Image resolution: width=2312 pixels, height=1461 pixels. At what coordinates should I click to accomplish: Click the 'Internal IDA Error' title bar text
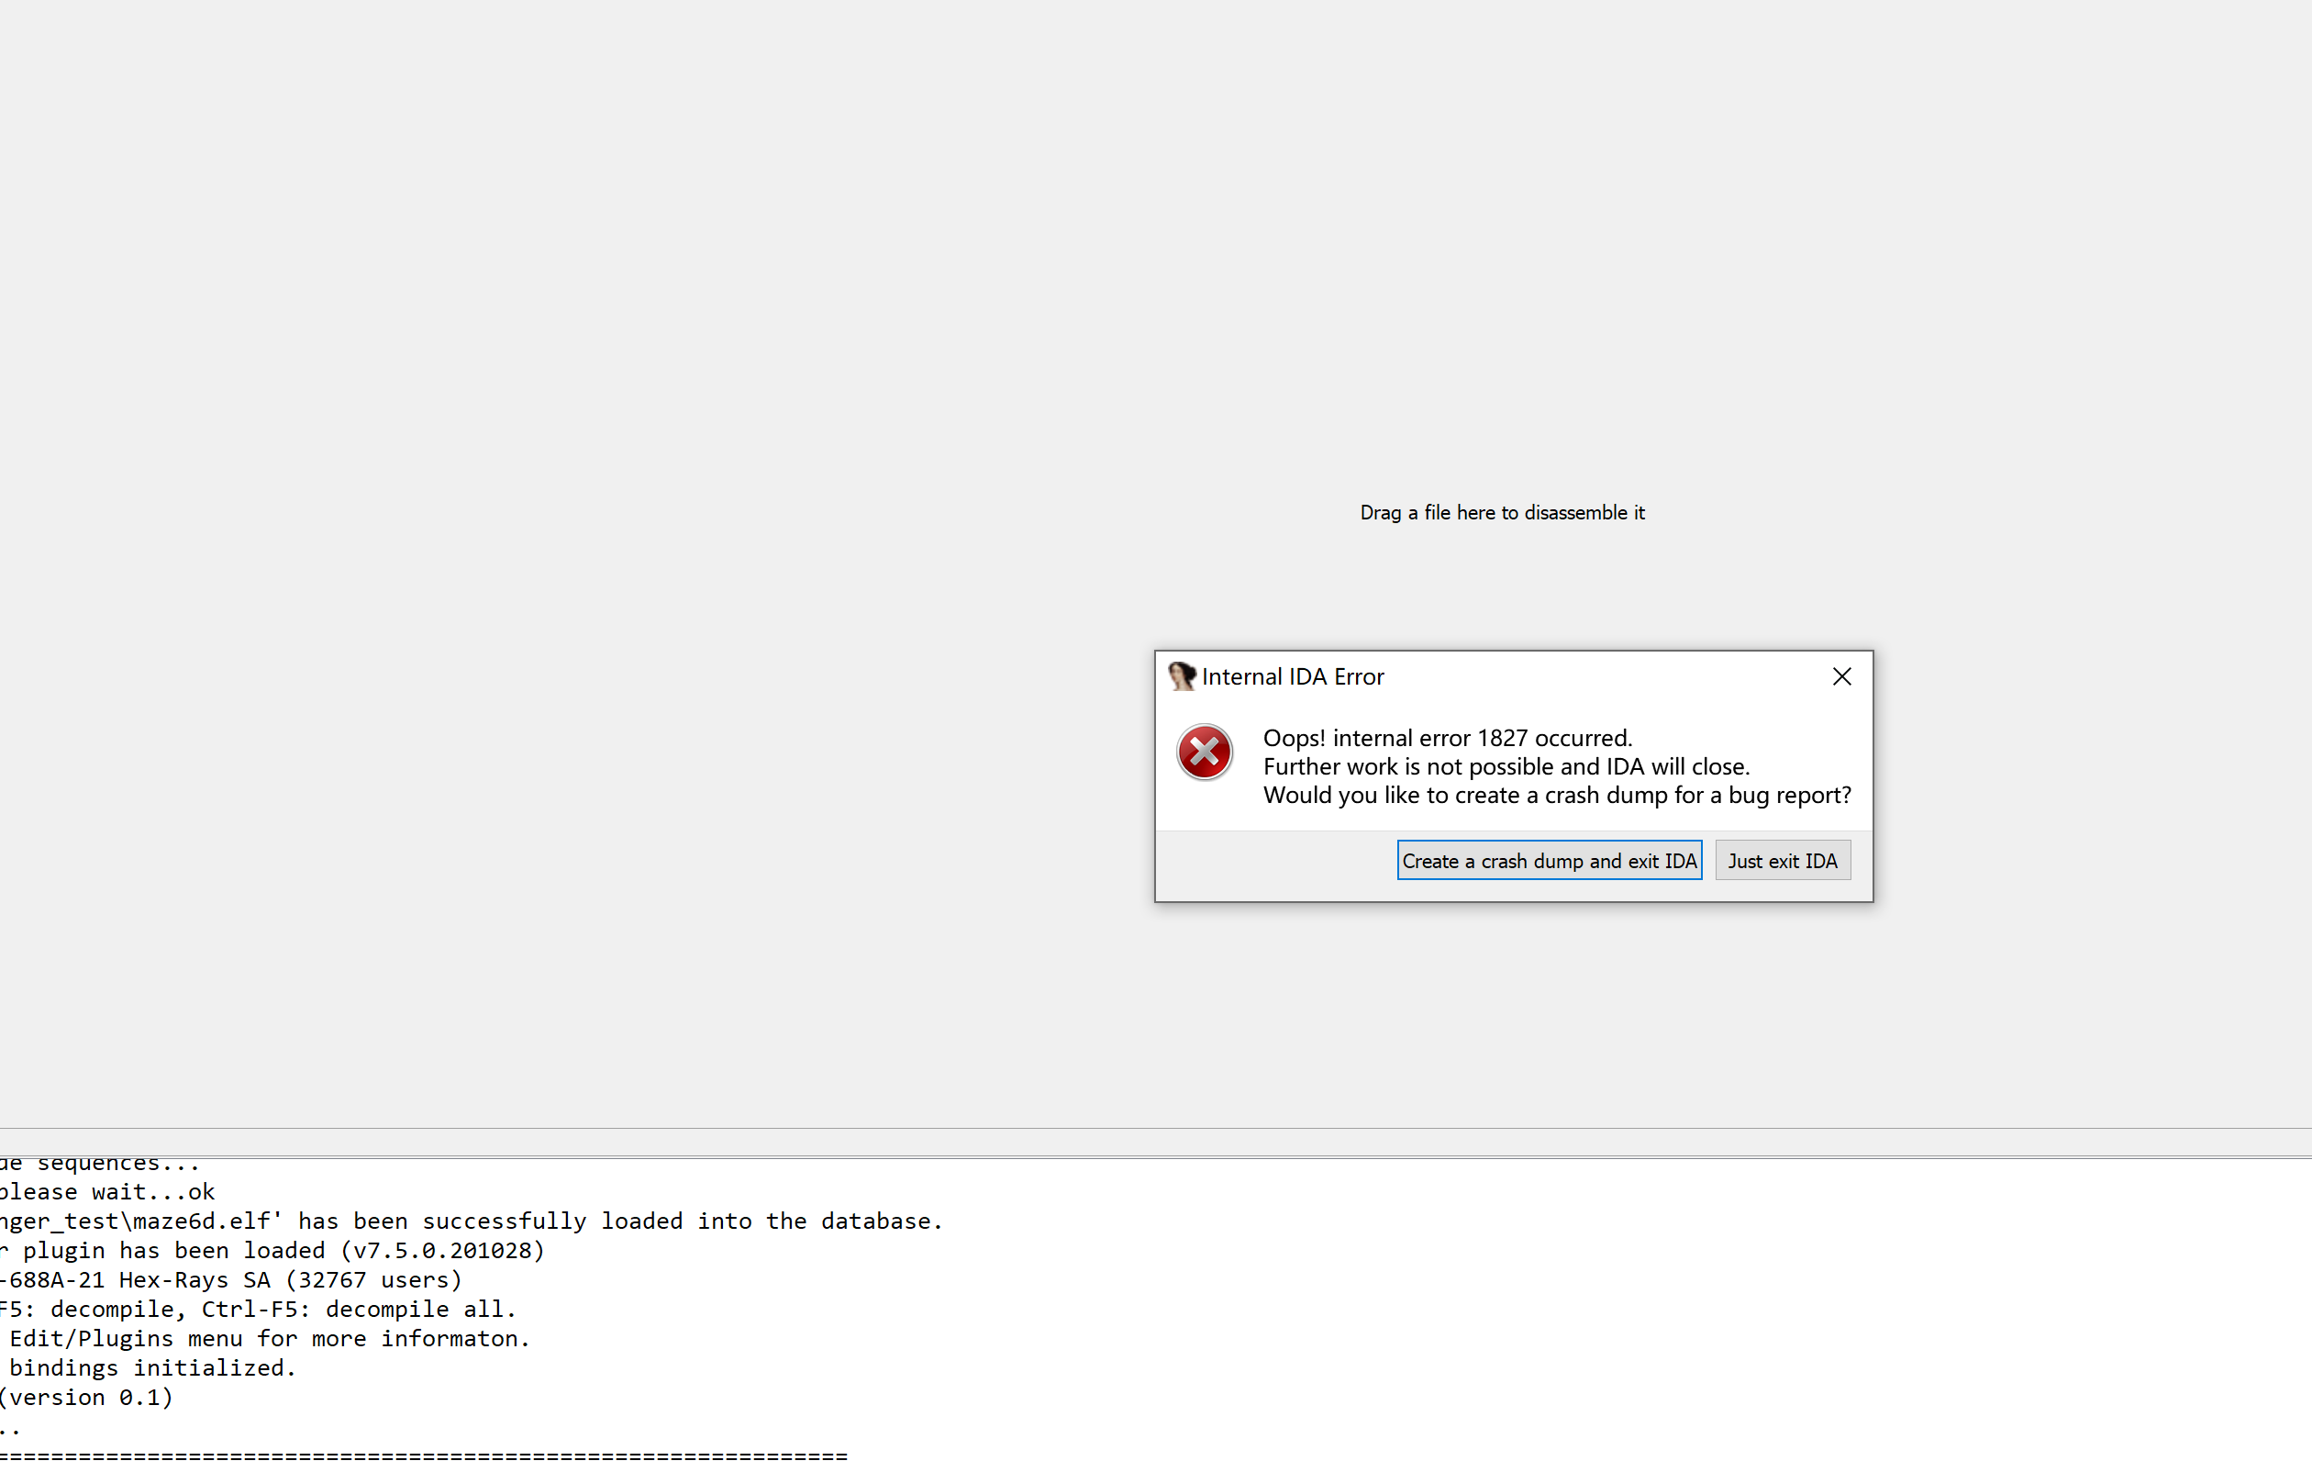coord(1293,677)
